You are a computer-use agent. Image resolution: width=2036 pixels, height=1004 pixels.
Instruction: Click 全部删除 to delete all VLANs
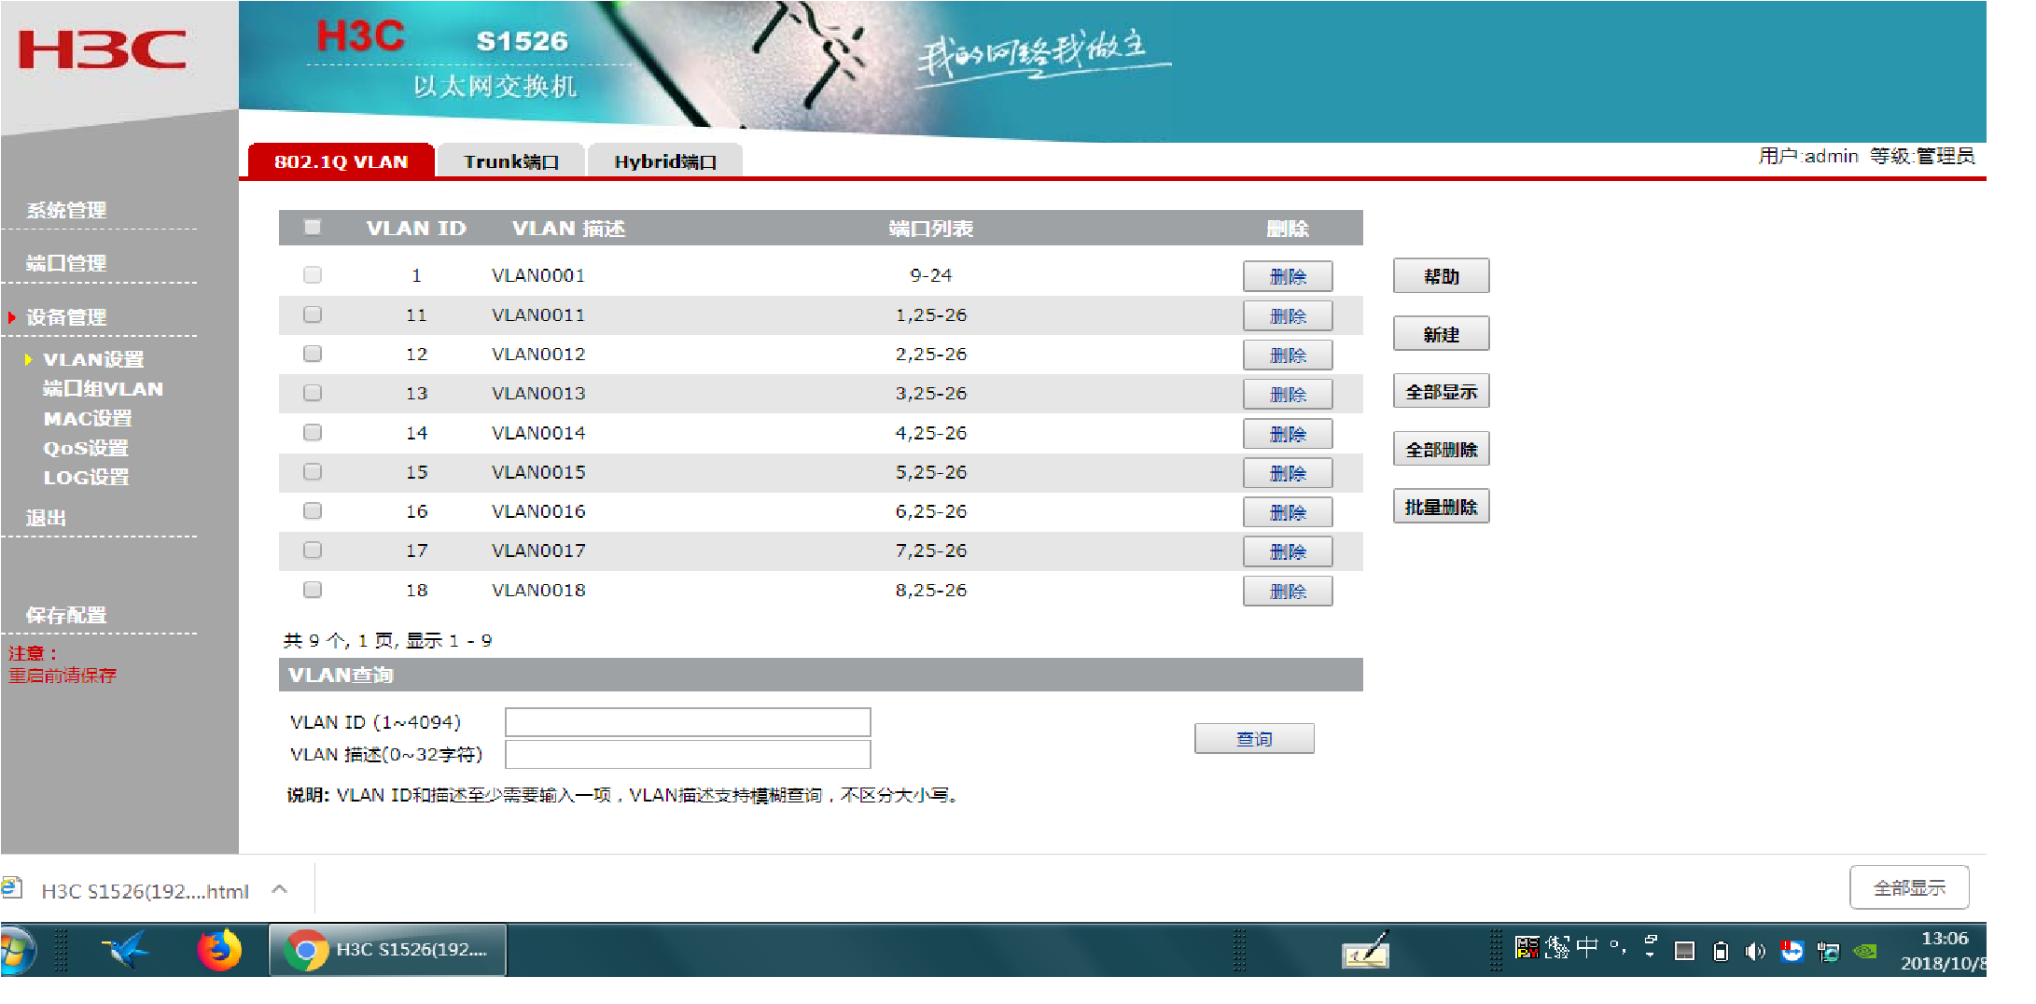1442,449
